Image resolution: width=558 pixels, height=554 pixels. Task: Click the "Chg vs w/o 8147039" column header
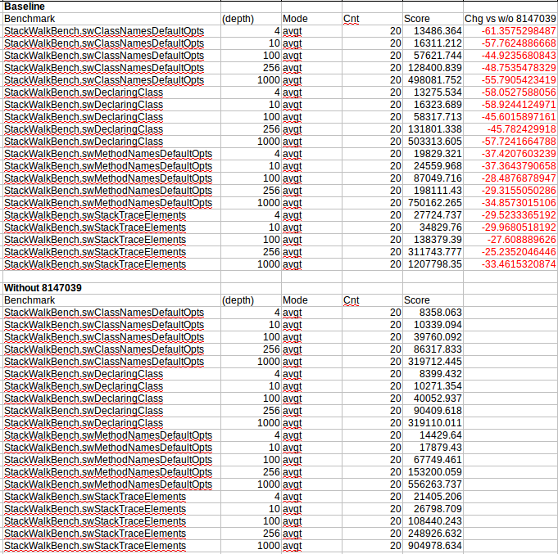pyautogui.click(x=510, y=18)
